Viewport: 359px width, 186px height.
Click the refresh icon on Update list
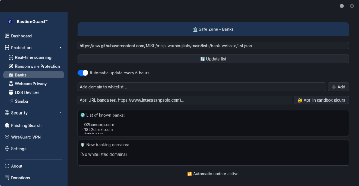point(202,59)
